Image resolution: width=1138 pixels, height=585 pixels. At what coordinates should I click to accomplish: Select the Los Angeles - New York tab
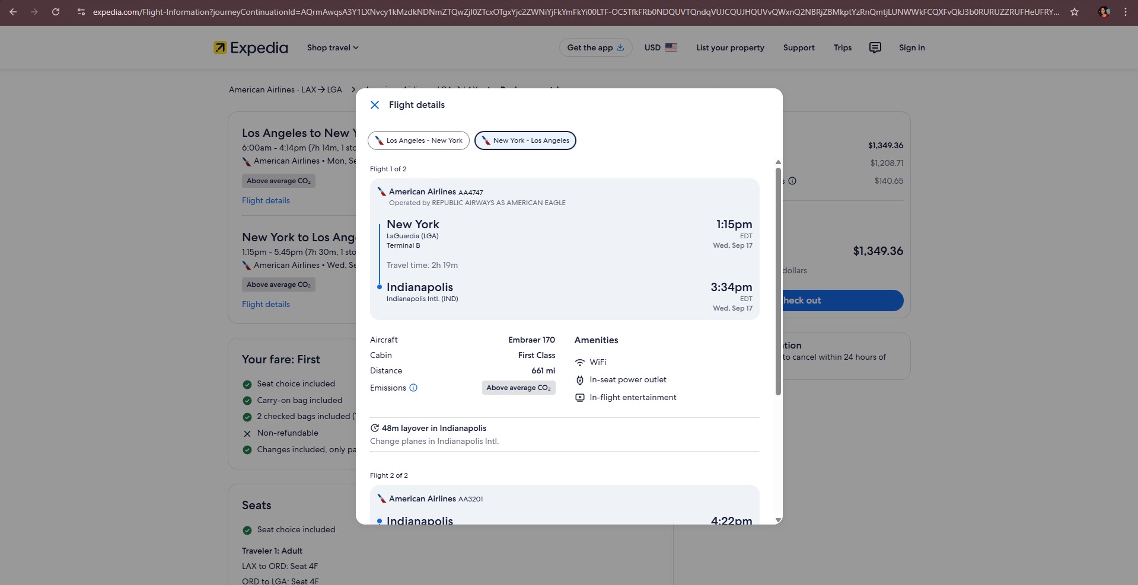tap(419, 140)
